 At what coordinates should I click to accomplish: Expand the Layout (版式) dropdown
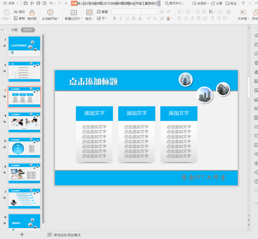click(93, 19)
